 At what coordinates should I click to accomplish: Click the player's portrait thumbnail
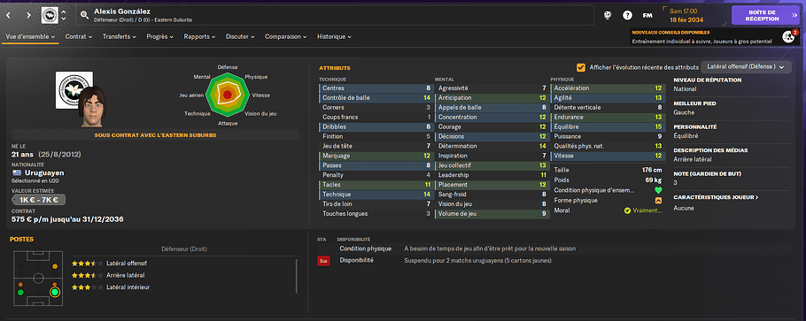click(91, 106)
